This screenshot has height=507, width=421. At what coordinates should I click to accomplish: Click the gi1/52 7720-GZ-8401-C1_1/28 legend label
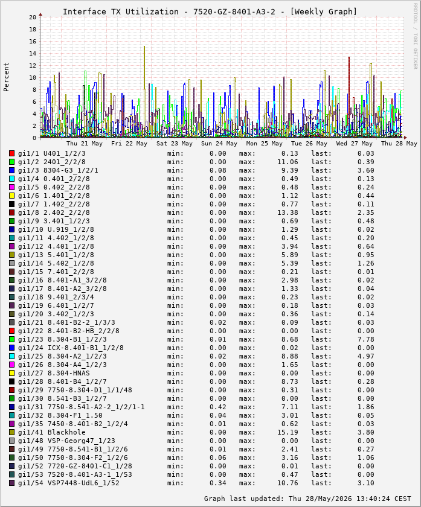point(75,466)
